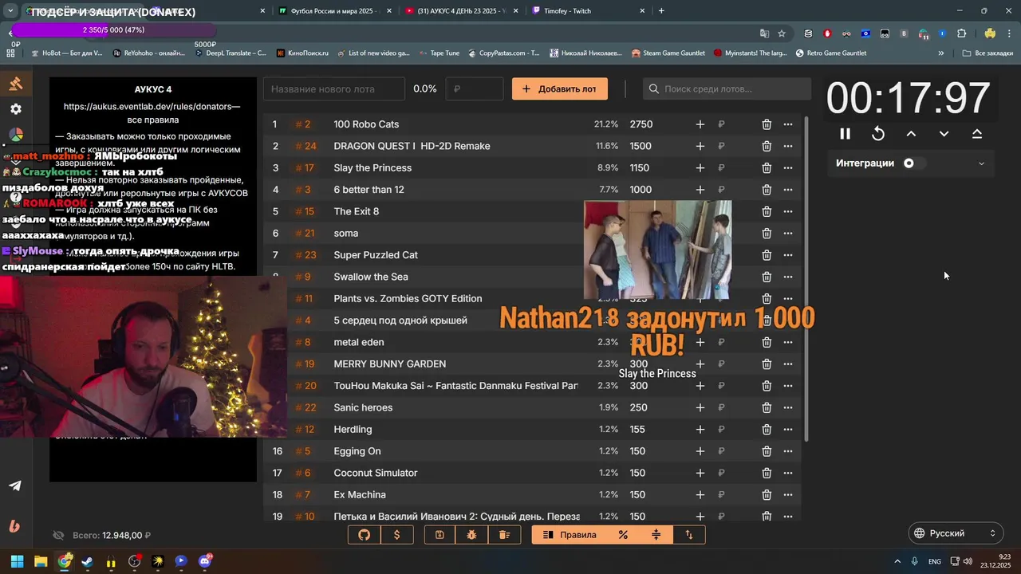The width and height of the screenshot is (1021, 574).
Task: Expand the bookmarks bar overflow chevron
Action: 941,53
